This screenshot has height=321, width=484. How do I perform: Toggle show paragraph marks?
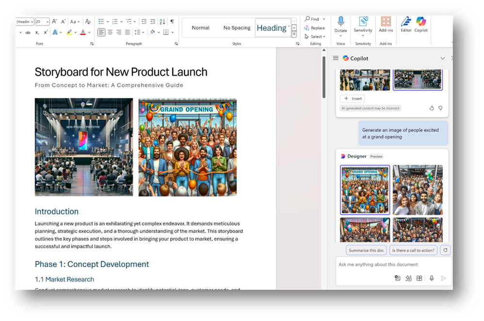click(x=172, y=22)
